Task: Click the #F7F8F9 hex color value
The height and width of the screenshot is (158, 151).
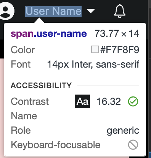Action: pos(120,50)
